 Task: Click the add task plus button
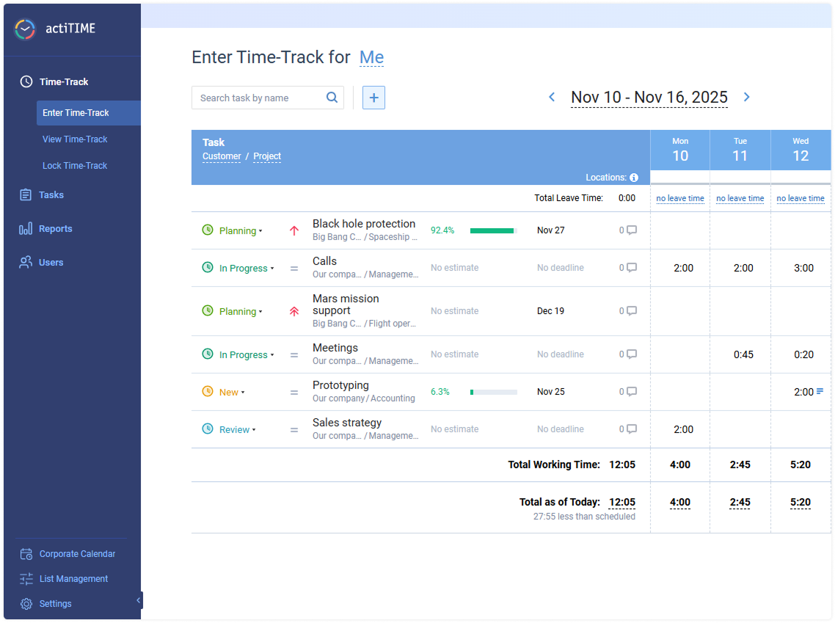[x=373, y=98]
